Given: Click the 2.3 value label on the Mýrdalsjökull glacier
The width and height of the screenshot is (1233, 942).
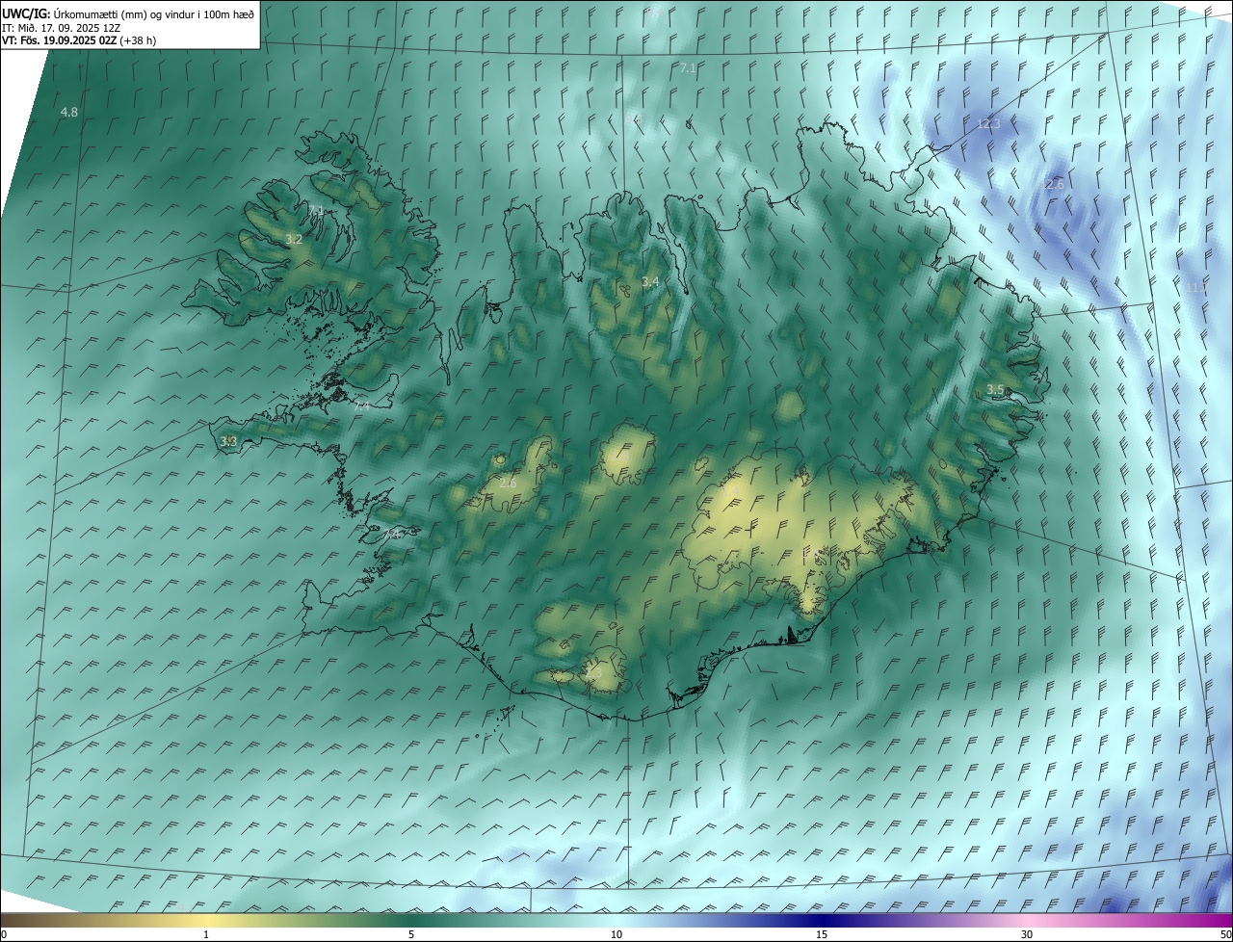Looking at the screenshot, I should coord(591,673).
